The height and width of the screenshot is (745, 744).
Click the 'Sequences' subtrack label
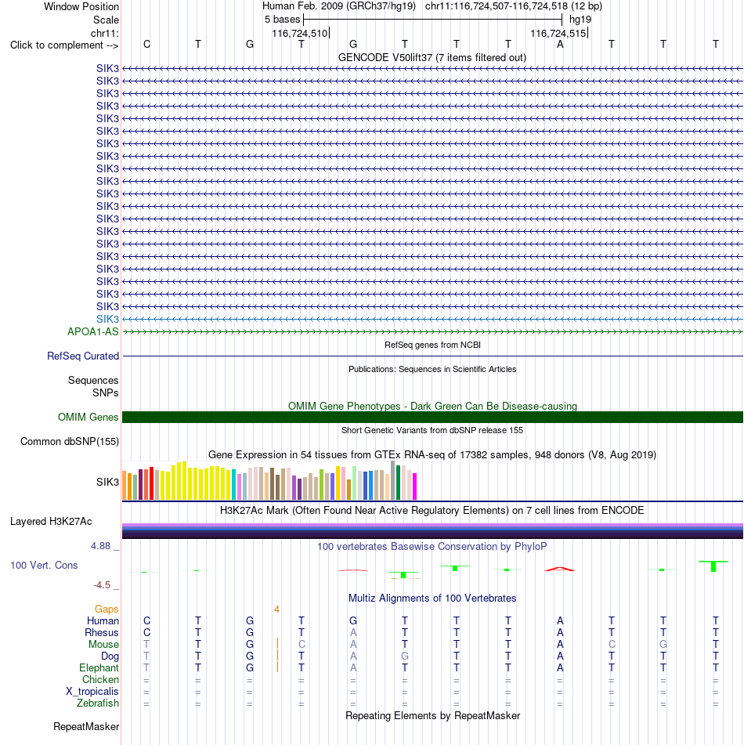point(93,380)
